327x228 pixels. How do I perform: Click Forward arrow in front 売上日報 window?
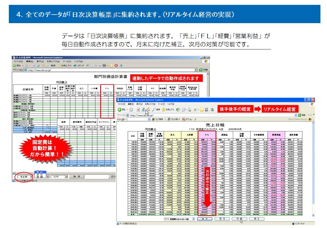pyautogui.click(x=131, y=110)
